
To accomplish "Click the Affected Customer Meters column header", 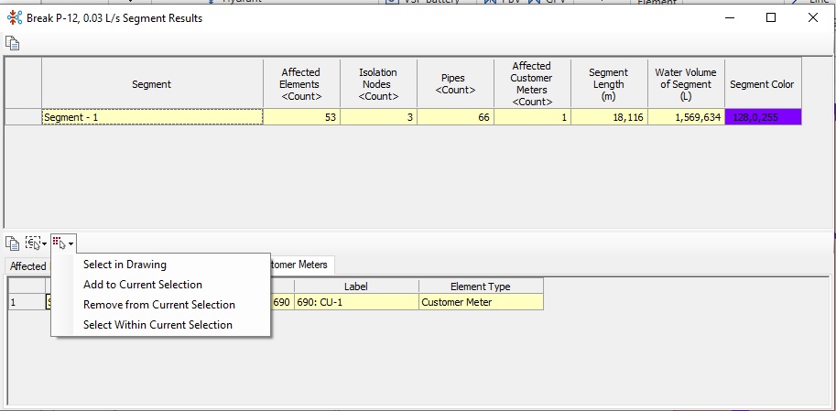I will [x=532, y=83].
